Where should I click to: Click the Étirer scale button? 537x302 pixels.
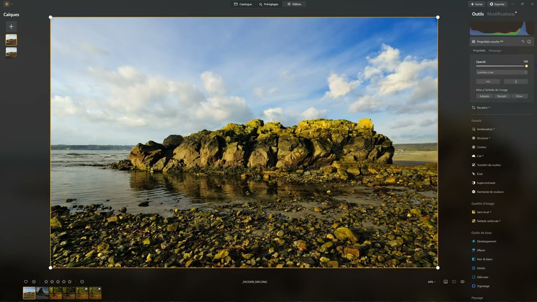[x=519, y=96]
